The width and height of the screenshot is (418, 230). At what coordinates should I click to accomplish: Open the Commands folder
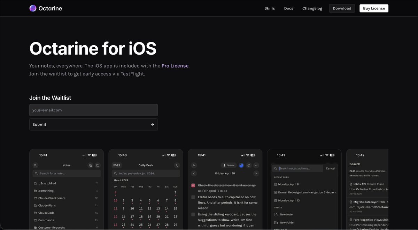click(x=67, y=220)
